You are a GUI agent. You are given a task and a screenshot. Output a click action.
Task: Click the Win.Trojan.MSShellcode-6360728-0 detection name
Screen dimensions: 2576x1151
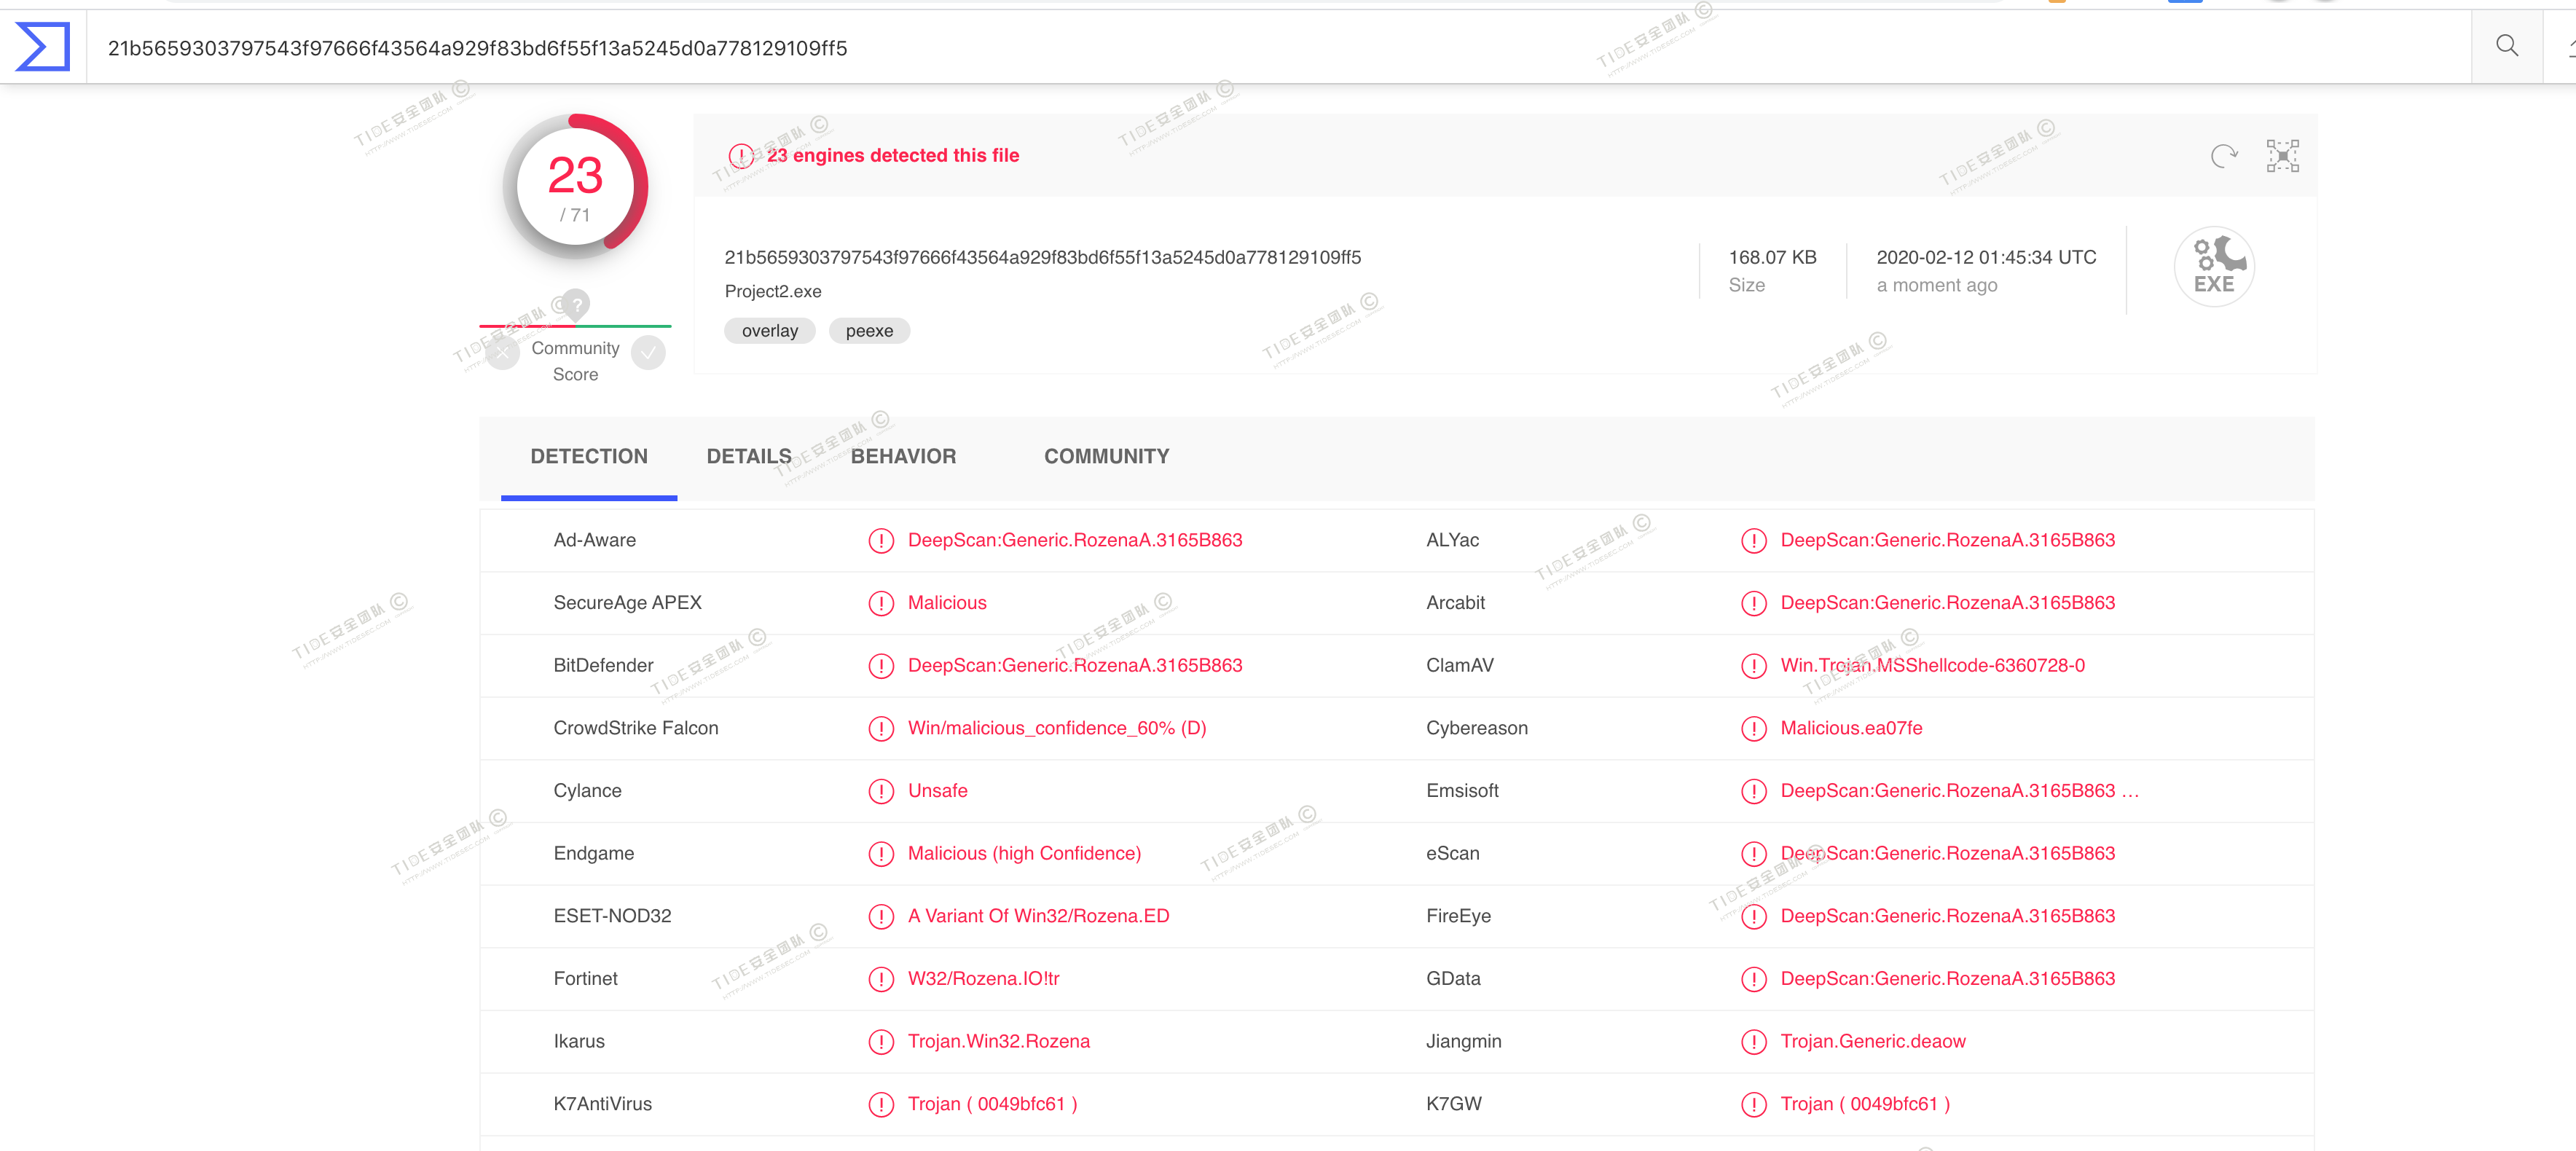coord(1932,666)
